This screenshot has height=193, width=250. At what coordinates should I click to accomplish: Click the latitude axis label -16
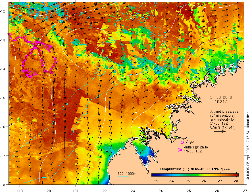[x=3, y=127]
